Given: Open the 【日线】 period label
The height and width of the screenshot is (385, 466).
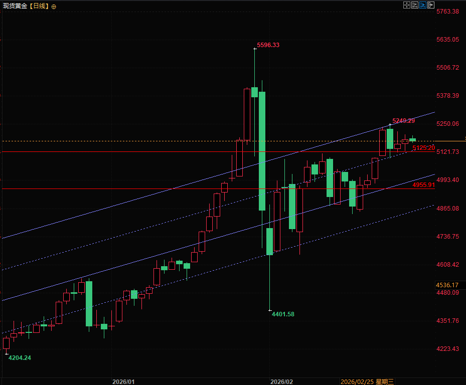Looking at the screenshot, I should pyautogui.click(x=39, y=6).
